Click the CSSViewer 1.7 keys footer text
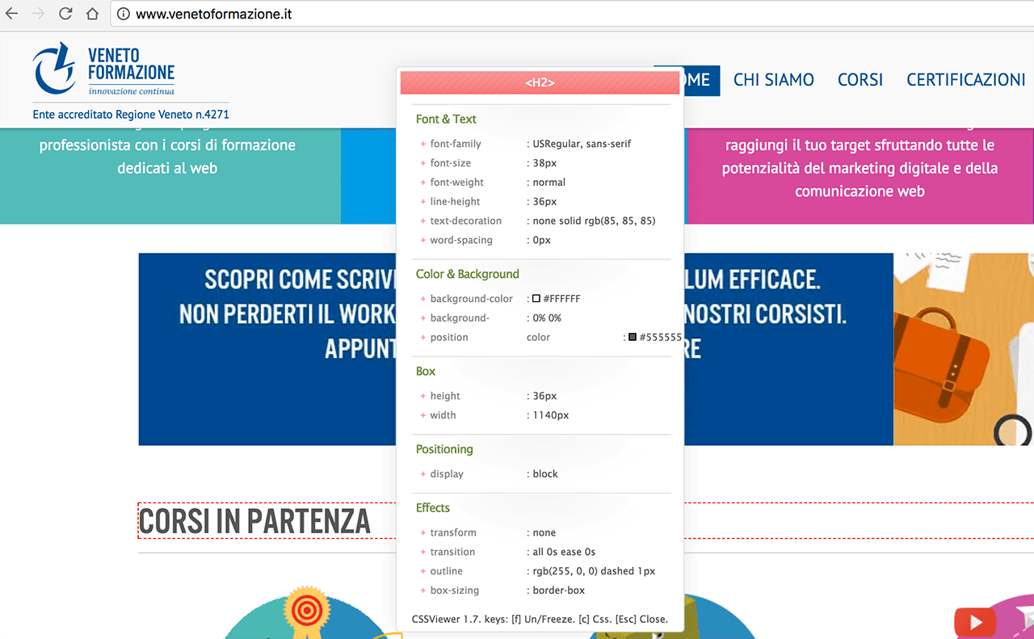The width and height of the screenshot is (1034, 639). coord(540,620)
